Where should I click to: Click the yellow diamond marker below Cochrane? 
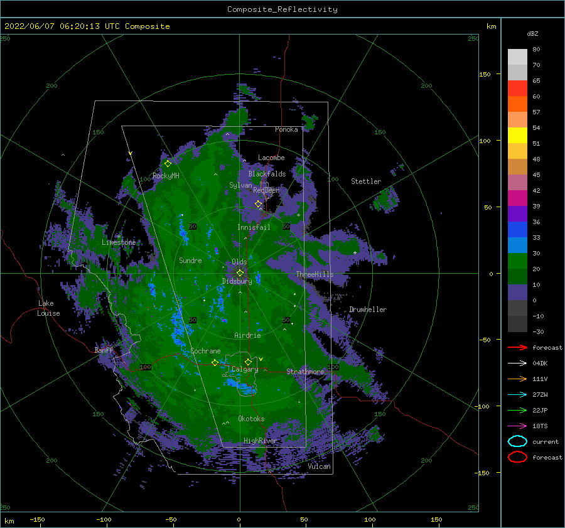215,363
